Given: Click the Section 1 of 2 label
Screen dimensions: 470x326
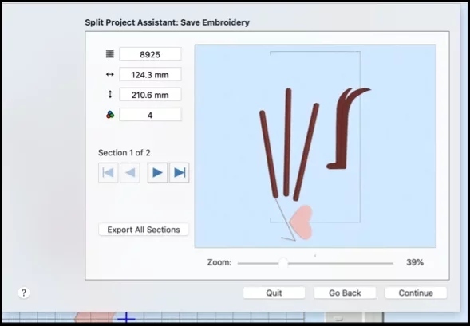Looking at the screenshot, I should (x=124, y=153).
